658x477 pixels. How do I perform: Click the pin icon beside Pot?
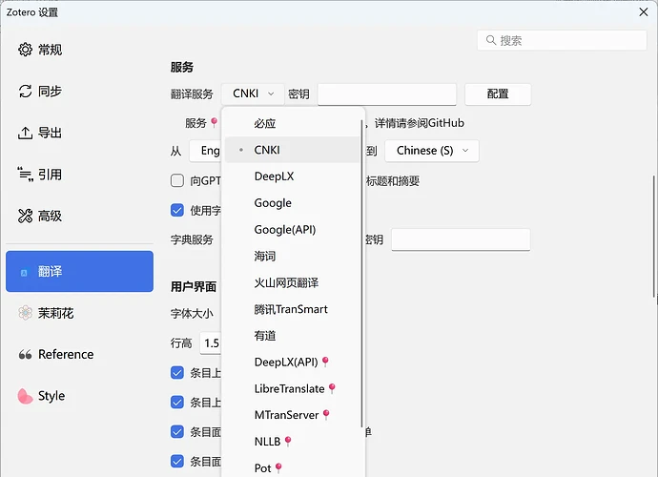[x=278, y=467]
